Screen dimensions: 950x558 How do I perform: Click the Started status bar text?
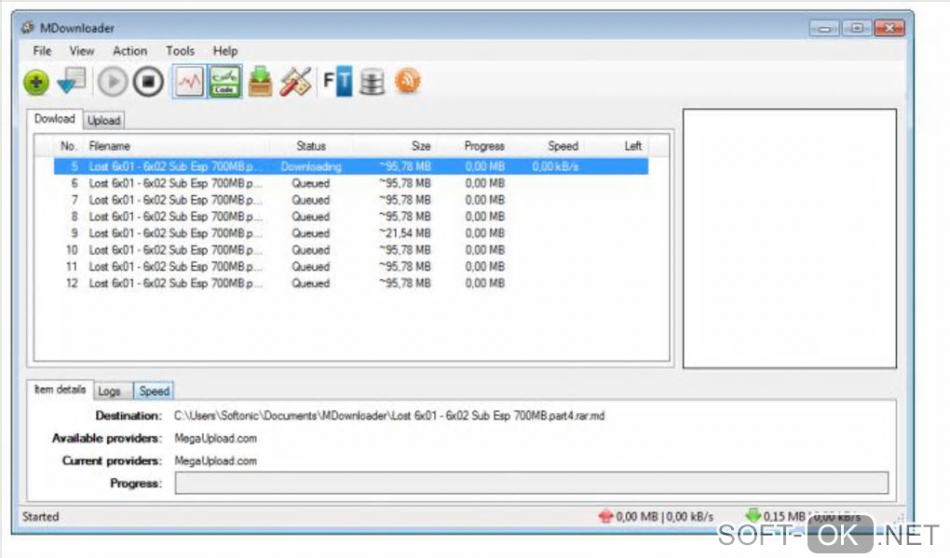pyautogui.click(x=41, y=517)
